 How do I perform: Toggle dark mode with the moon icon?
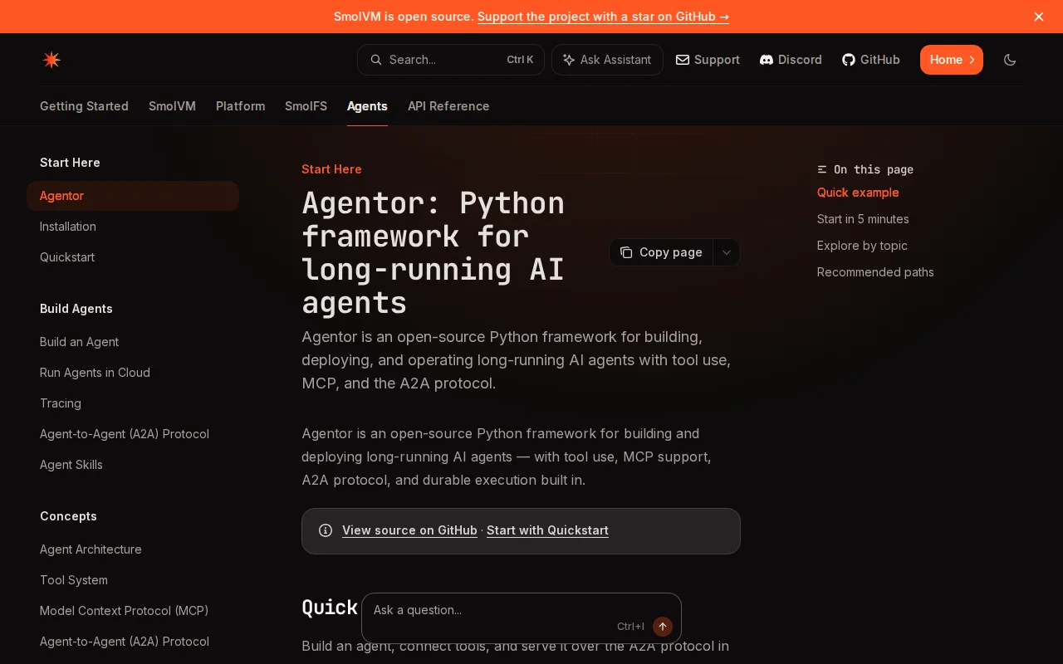tap(1010, 60)
